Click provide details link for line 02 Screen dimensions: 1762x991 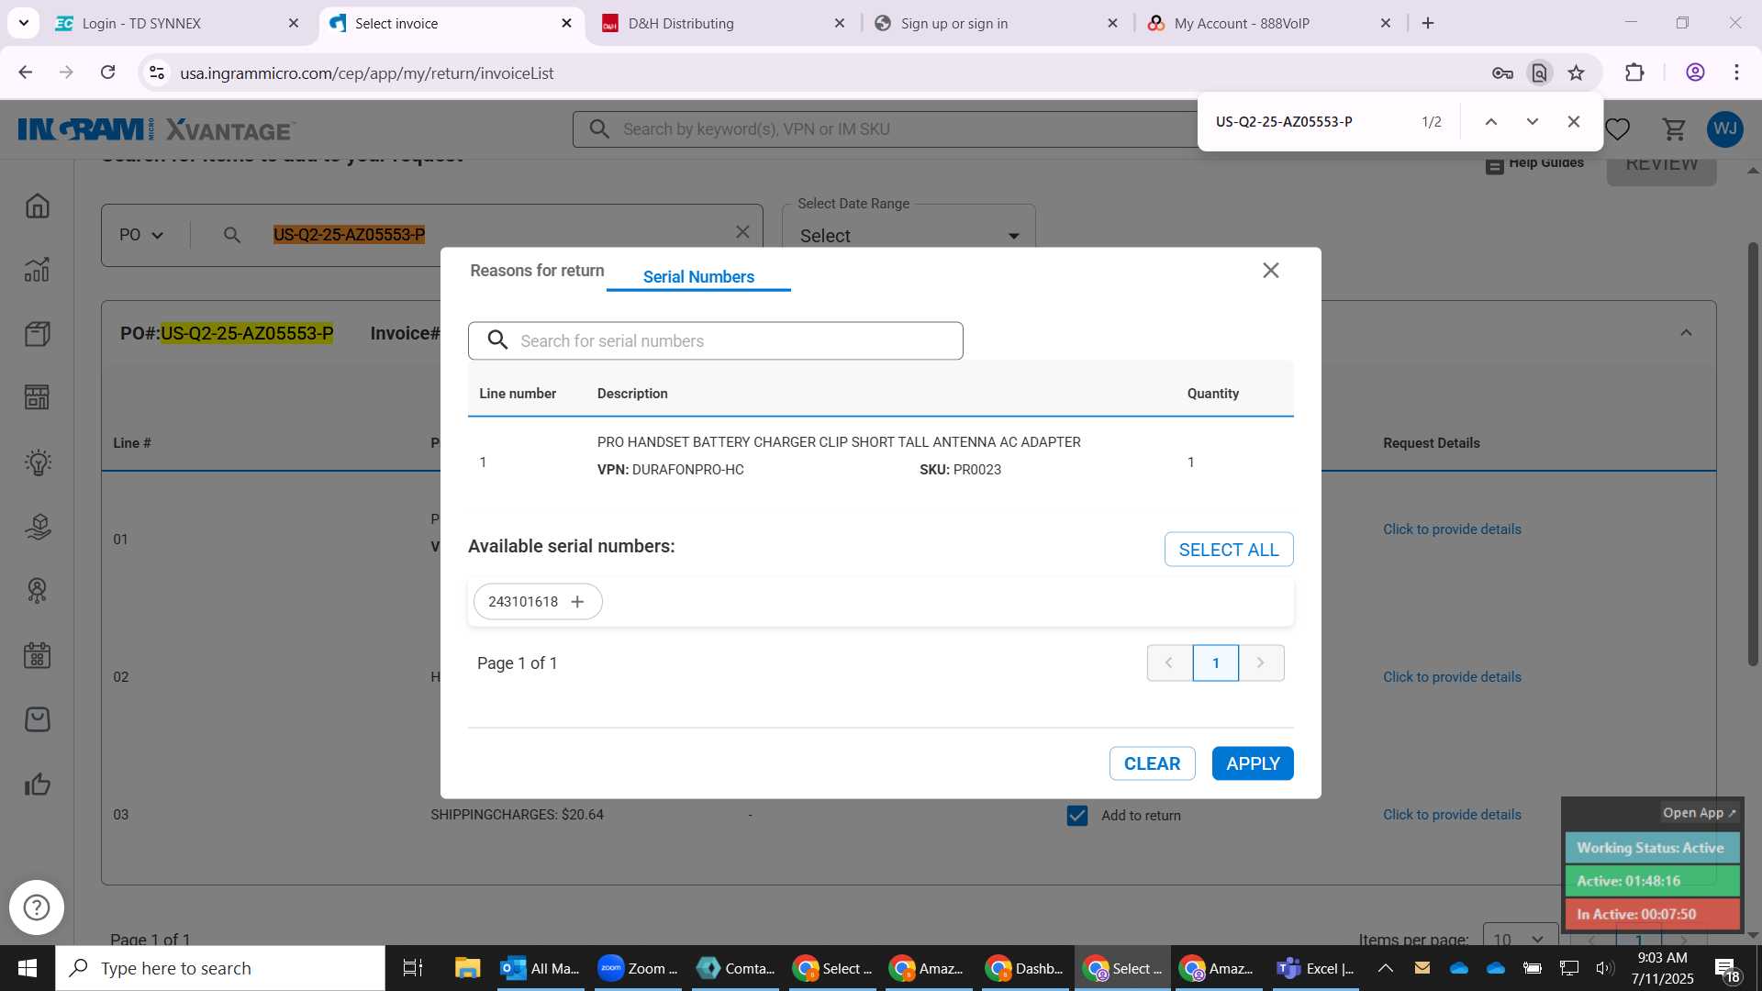point(1452,677)
